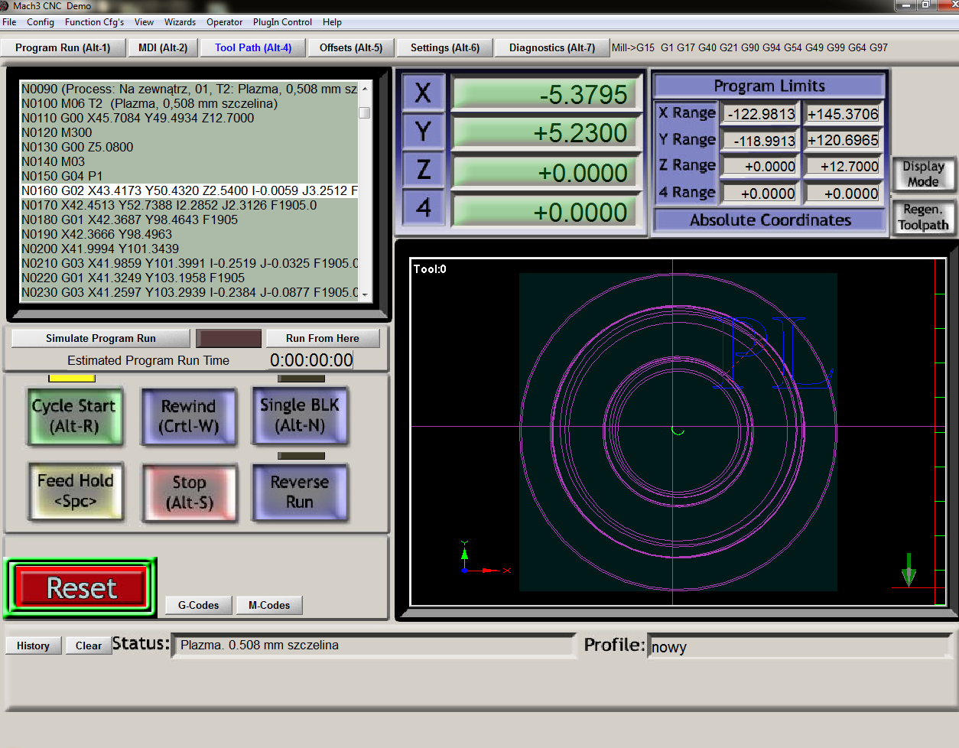The width and height of the screenshot is (959, 748).
Task: Click the green Z-axis arrow gauge icon
Action: [x=909, y=570]
